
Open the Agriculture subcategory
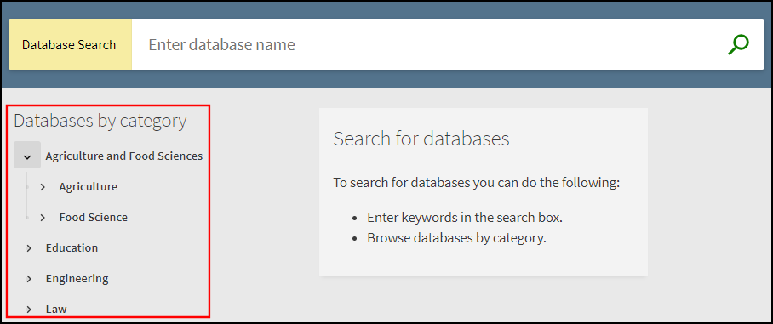[89, 186]
